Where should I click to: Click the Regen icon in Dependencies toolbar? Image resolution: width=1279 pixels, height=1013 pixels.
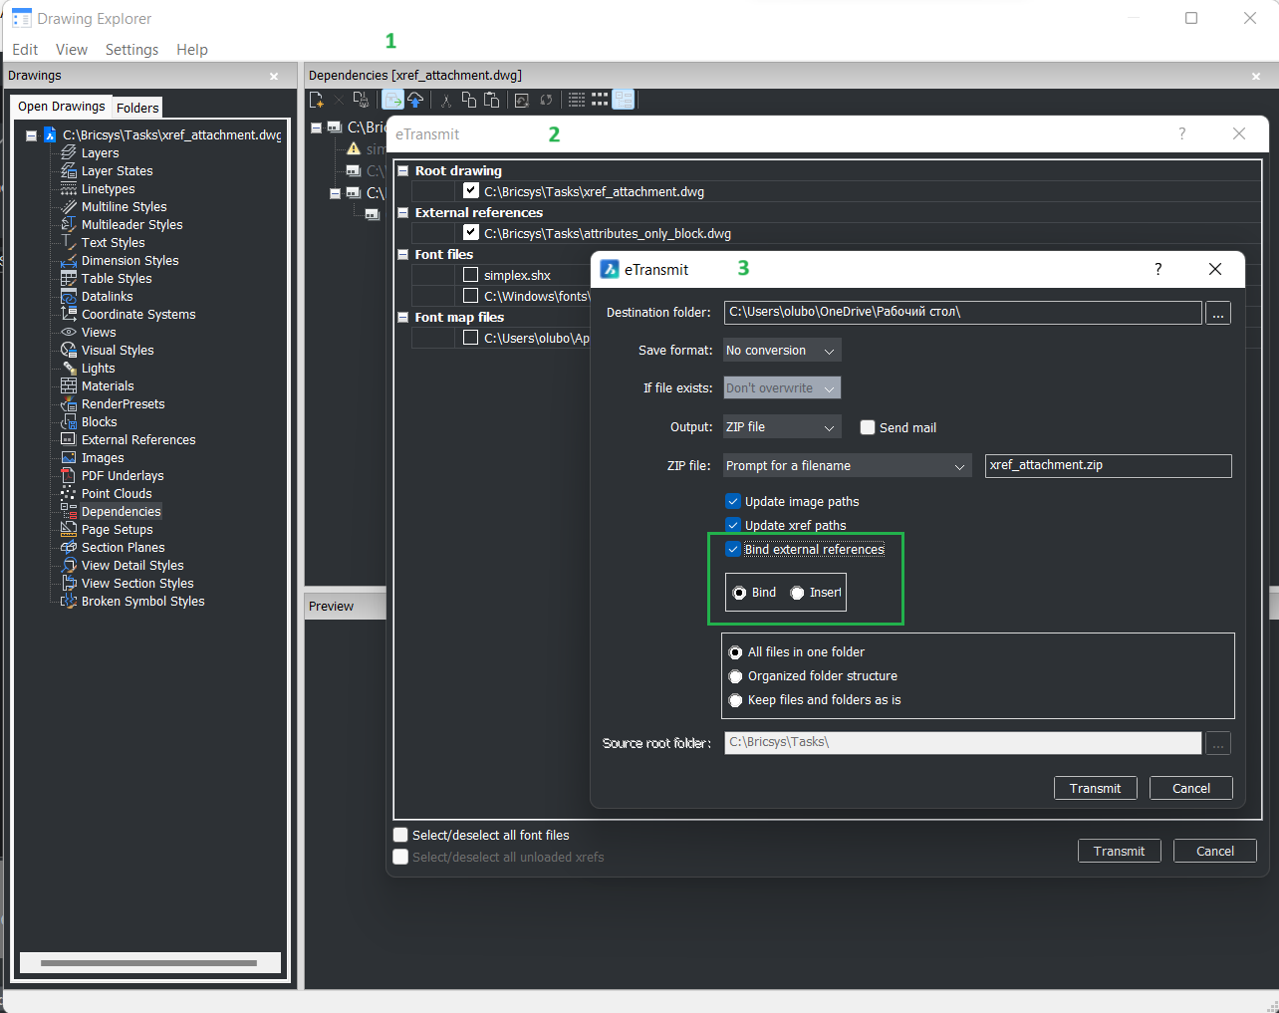(521, 100)
